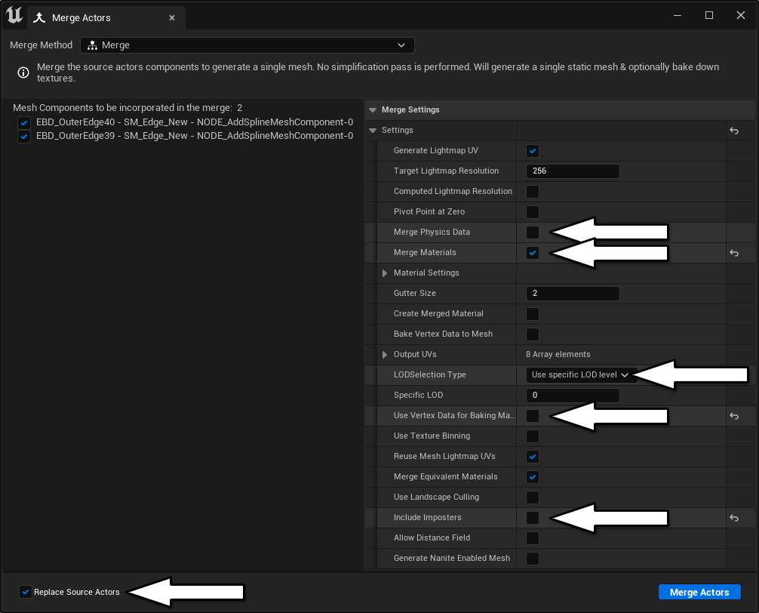
Task: Expand the Material Settings section
Action: (x=385, y=273)
